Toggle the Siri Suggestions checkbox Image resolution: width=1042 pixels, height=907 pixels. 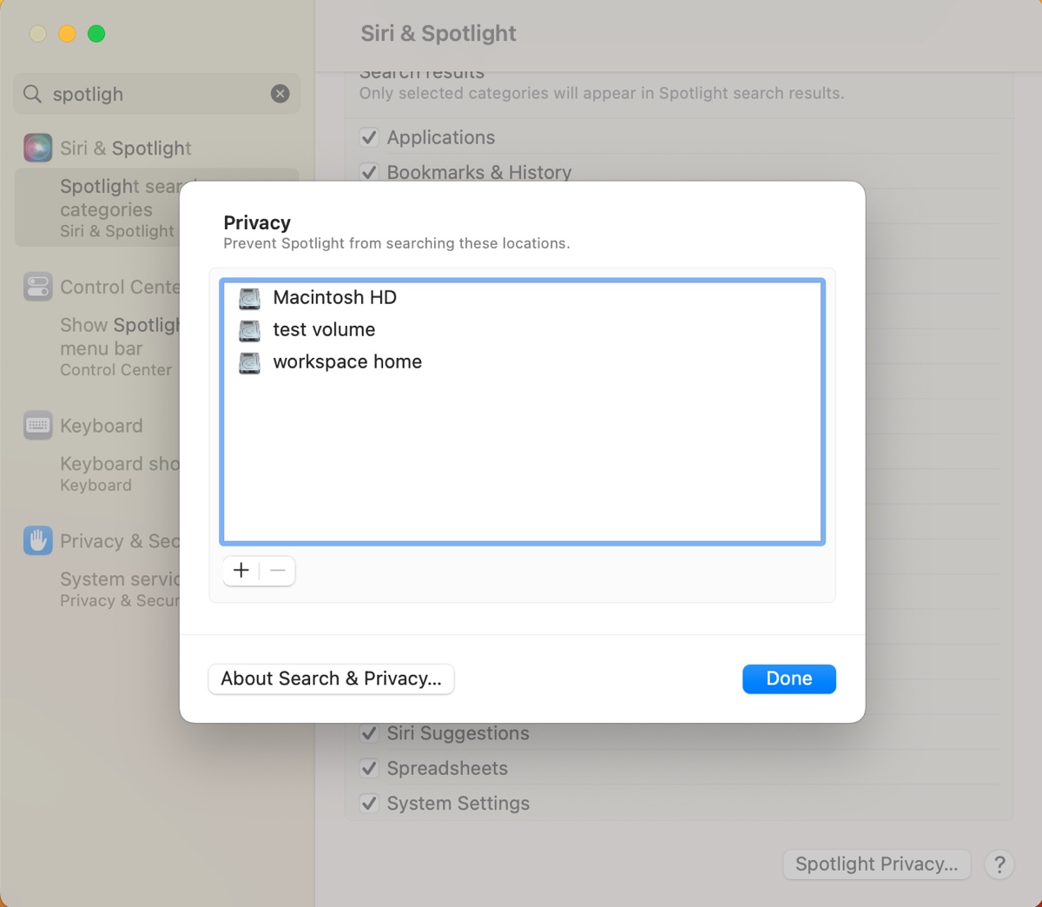(x=369, y=733)
